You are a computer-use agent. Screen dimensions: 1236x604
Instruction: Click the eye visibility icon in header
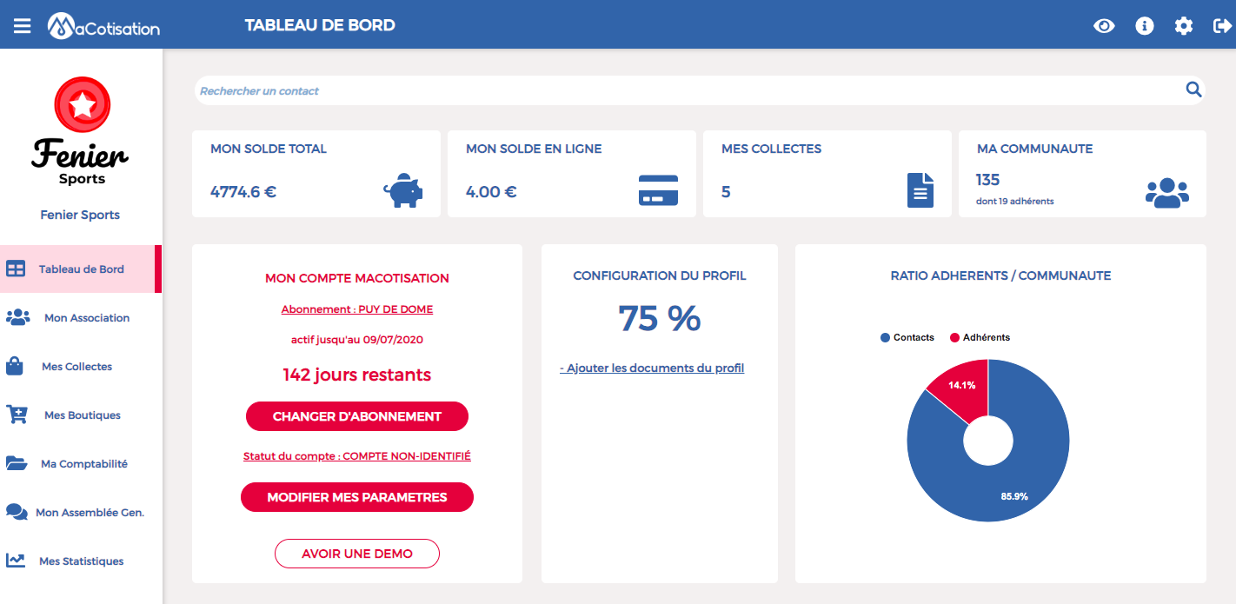point(1104,26)
